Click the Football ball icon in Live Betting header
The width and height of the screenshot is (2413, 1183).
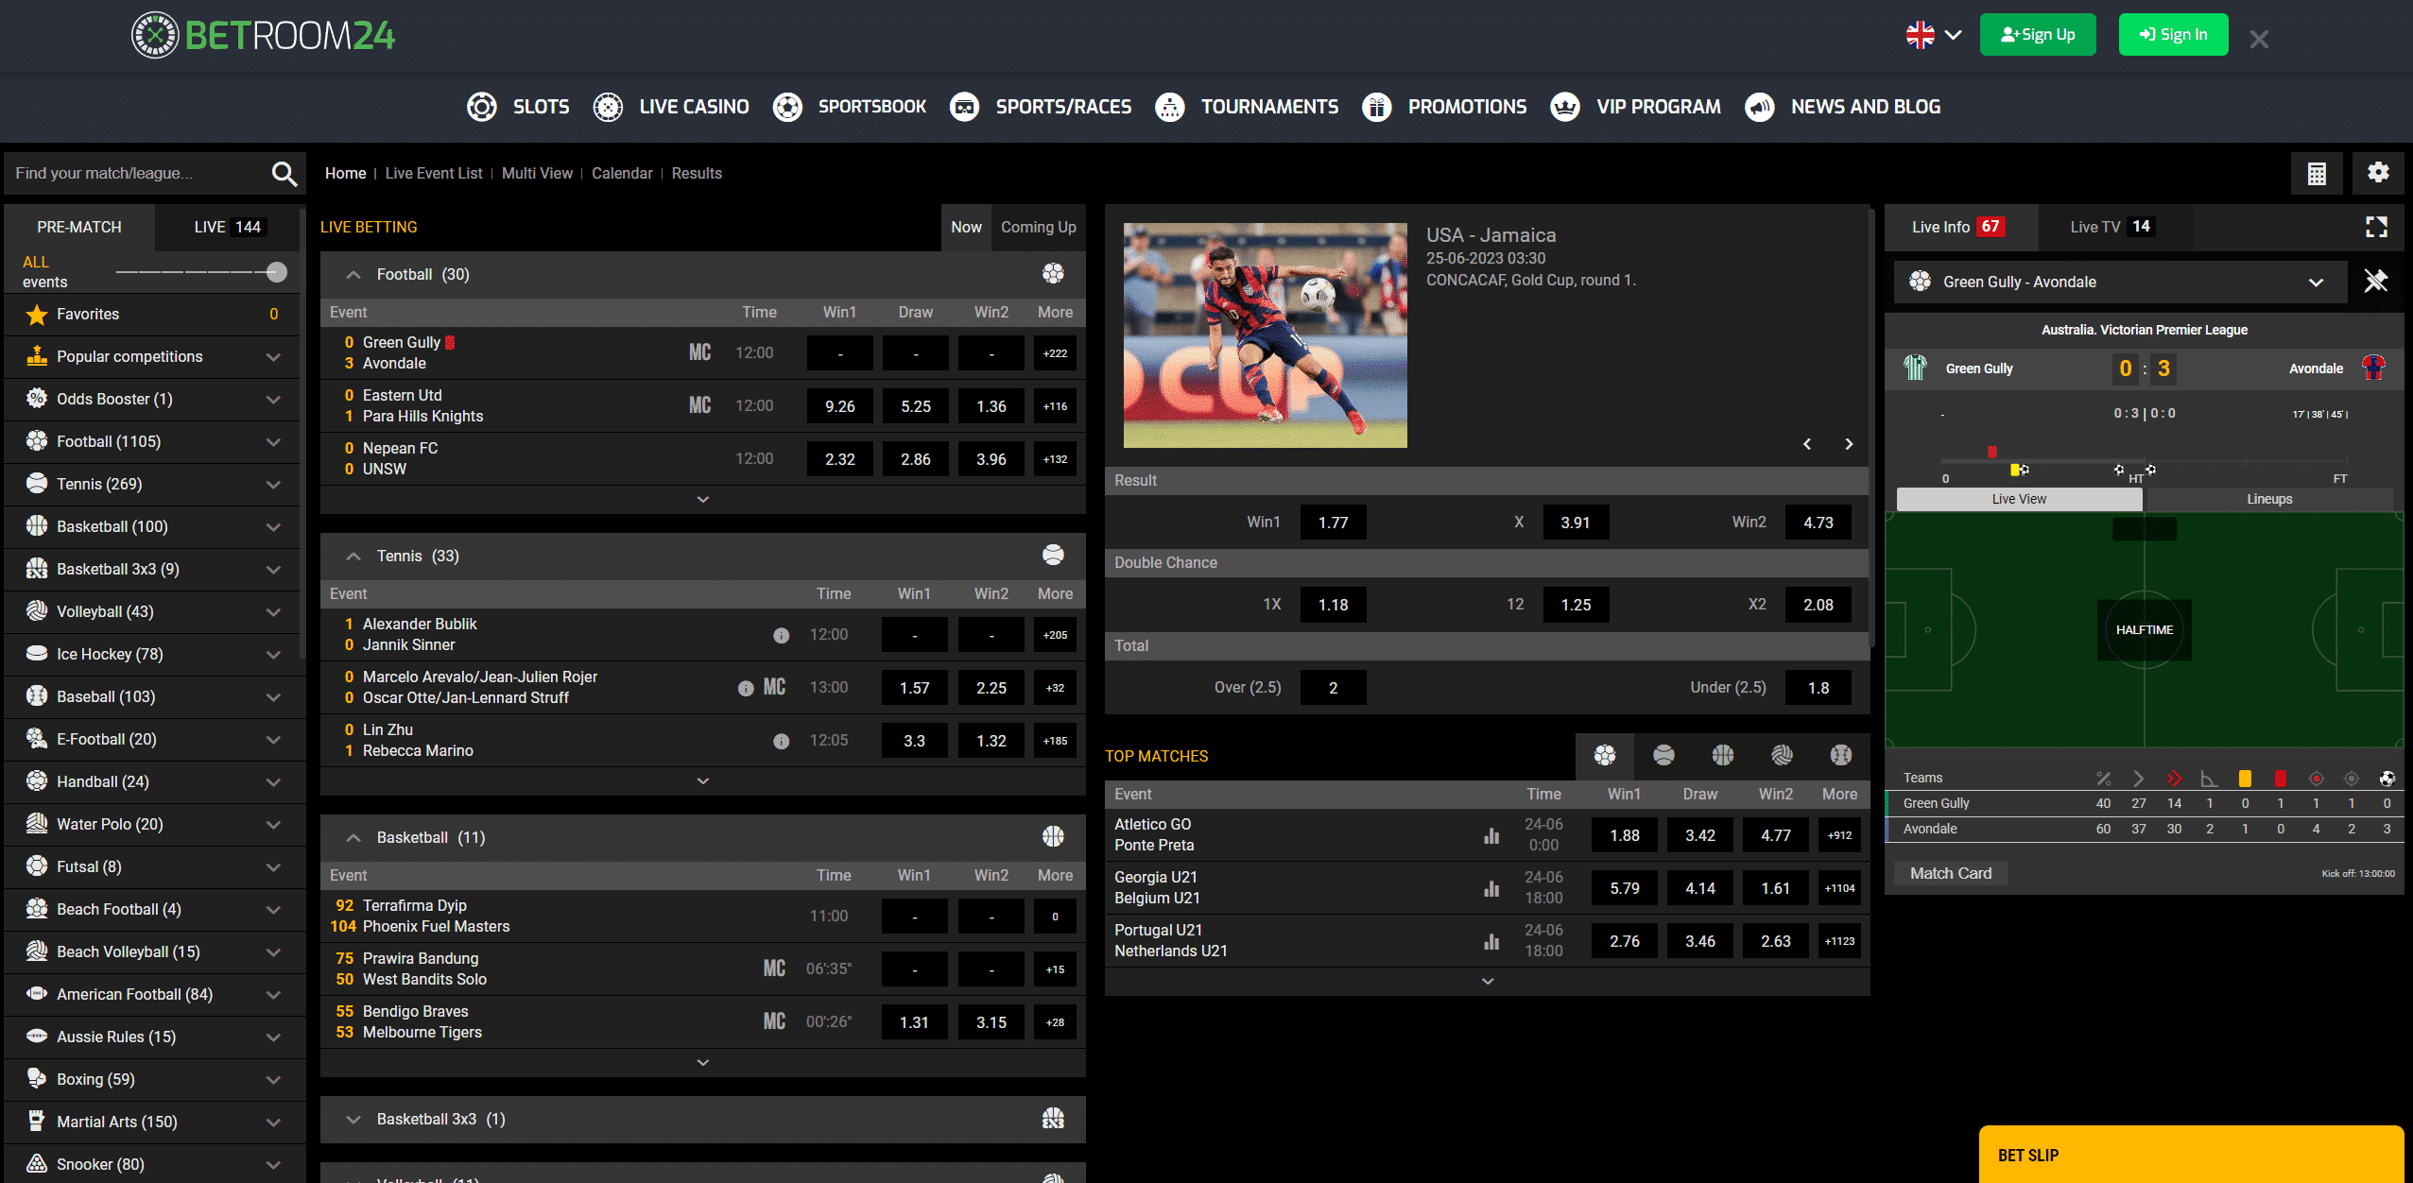click(1053, 274)
